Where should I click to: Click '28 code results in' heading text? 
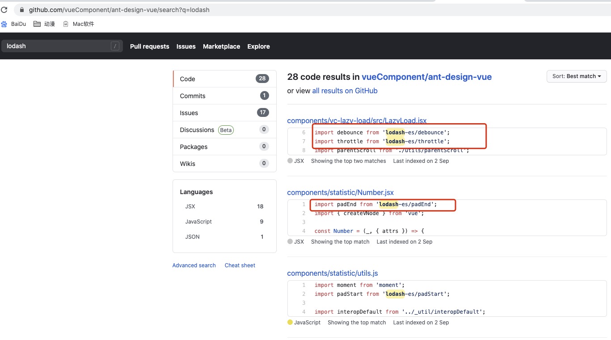pyautogui.click(x=323, y=77)
